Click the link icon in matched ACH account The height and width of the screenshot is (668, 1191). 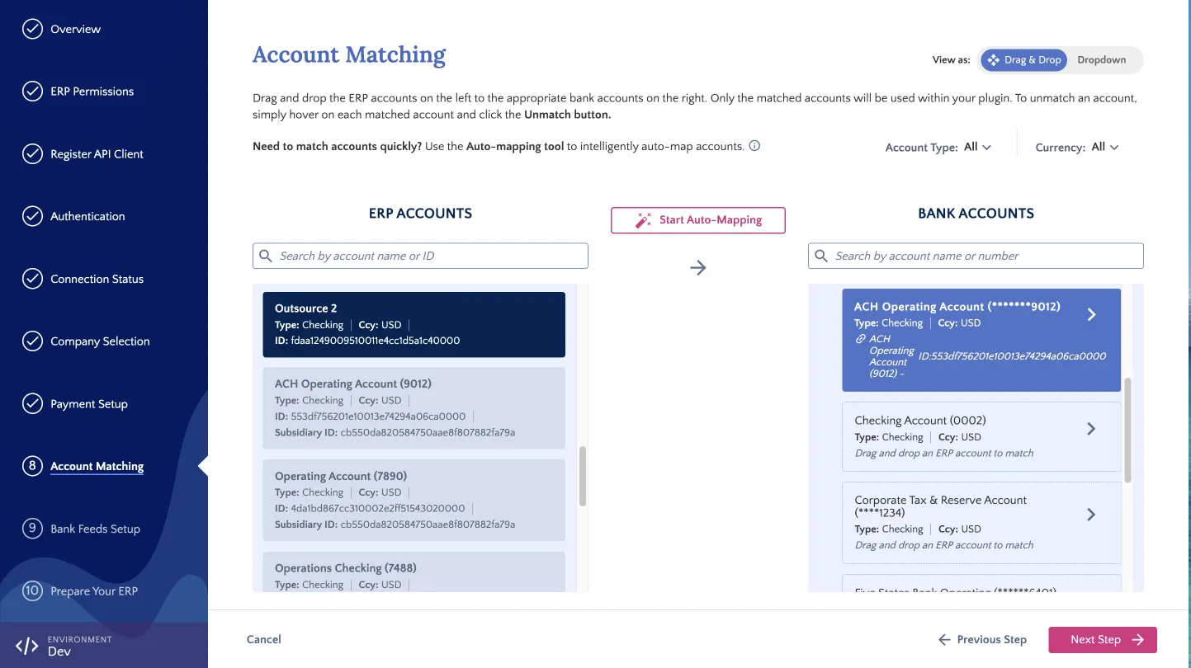(860, 339)
